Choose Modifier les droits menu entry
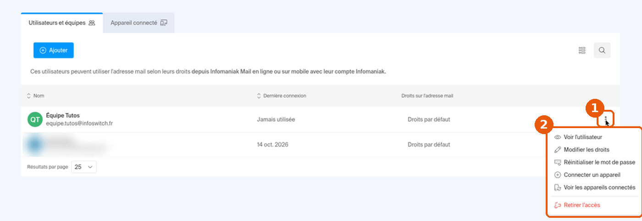Viewport: 642px width, 221px height. tap(594, 150)
